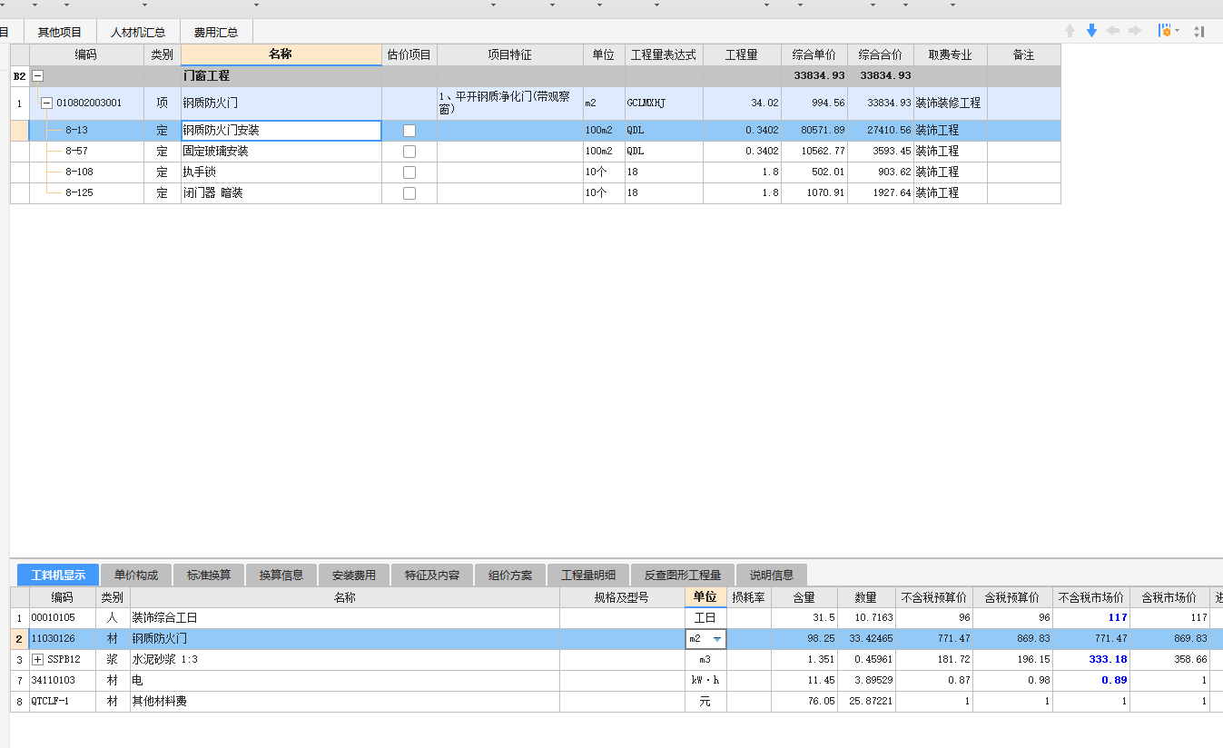The height and width of the screenshot is (748, 1223).
Task: Collapse the B2 门窗工程 section
Action: point(38,76)
